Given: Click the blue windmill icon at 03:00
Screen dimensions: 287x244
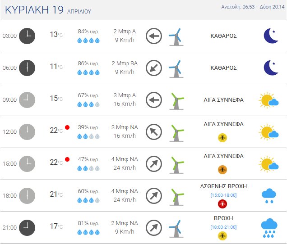Looking at the screenshot, I should click(x=176, y=36).
